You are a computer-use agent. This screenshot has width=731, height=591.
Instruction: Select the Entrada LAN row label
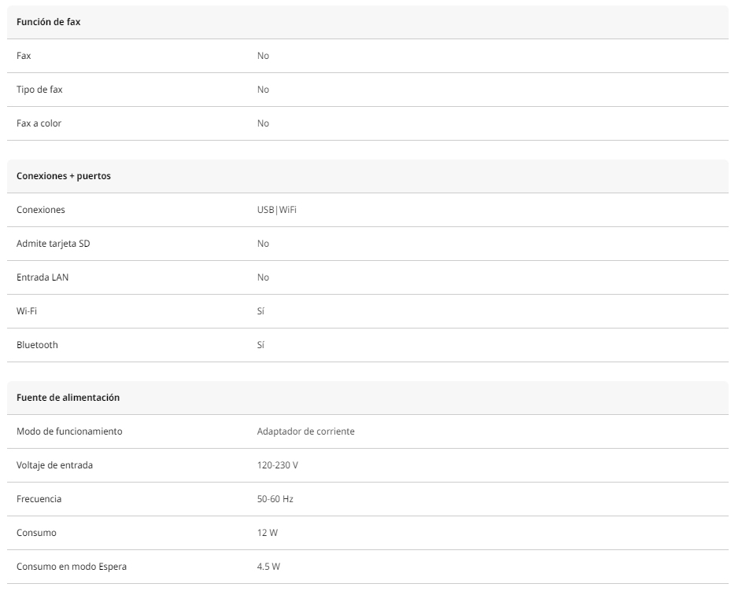click(x=42, y=277)
